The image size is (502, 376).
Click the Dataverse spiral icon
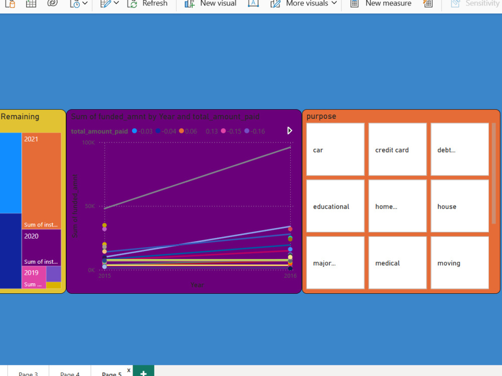[53, 3]
